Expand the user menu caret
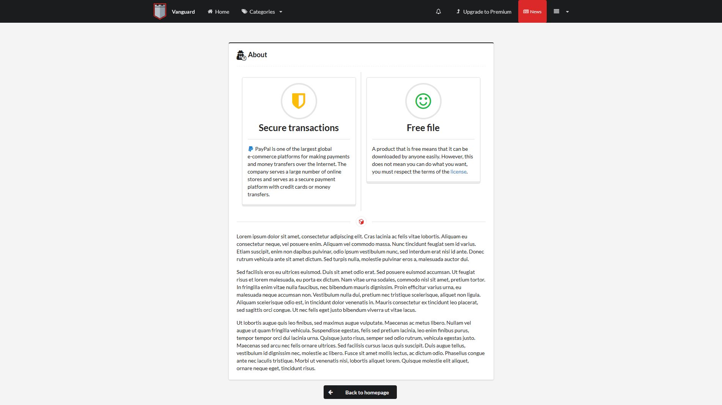The height and width of the screenshot is (405, 722). coord(568,12)
